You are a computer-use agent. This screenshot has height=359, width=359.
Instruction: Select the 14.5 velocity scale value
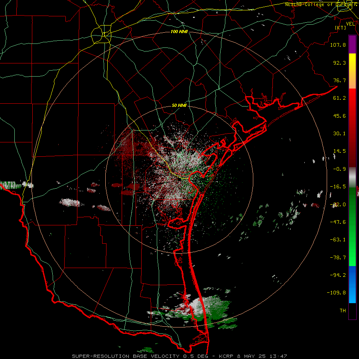(x=339, y=151)
